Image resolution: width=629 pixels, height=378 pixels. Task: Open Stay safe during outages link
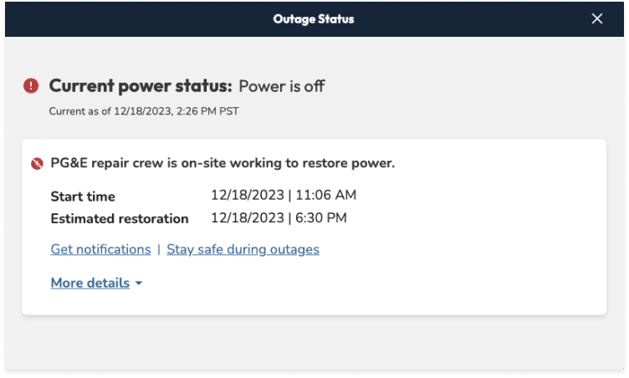point(243,249)
